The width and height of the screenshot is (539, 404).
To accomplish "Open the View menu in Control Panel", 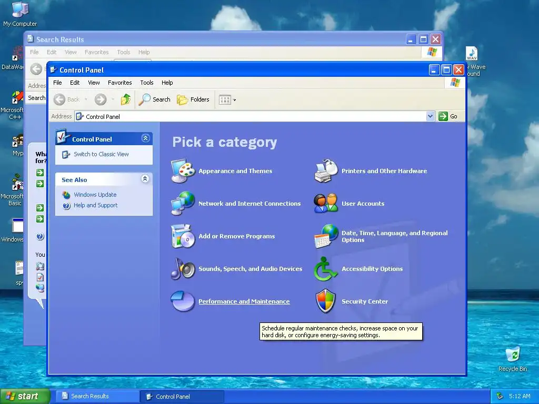I will point(94,83).
